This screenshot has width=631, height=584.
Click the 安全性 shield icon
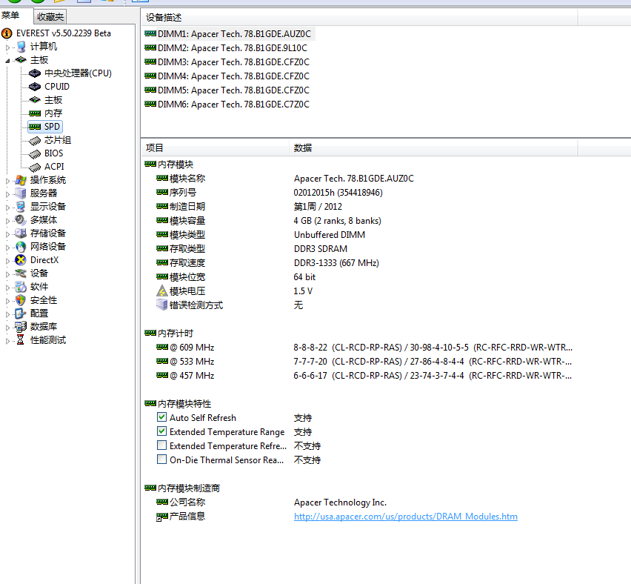coord(21,300)
